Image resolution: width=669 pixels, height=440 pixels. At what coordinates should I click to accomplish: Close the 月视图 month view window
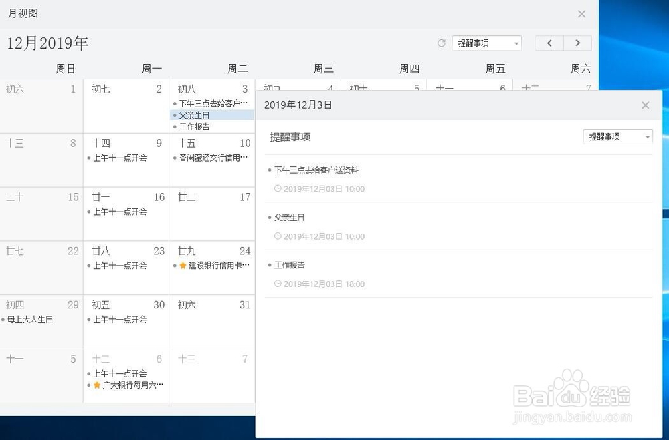[581, 14]
